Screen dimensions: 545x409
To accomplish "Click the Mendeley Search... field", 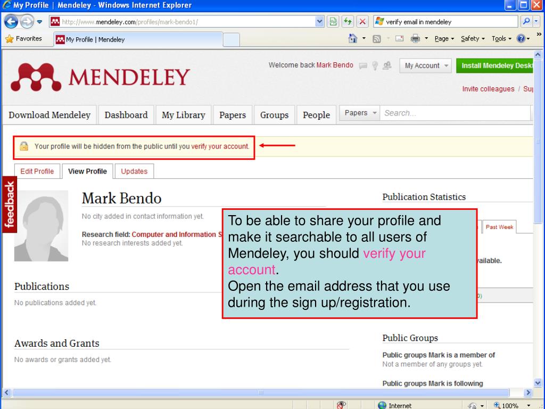I will [456, 113].
